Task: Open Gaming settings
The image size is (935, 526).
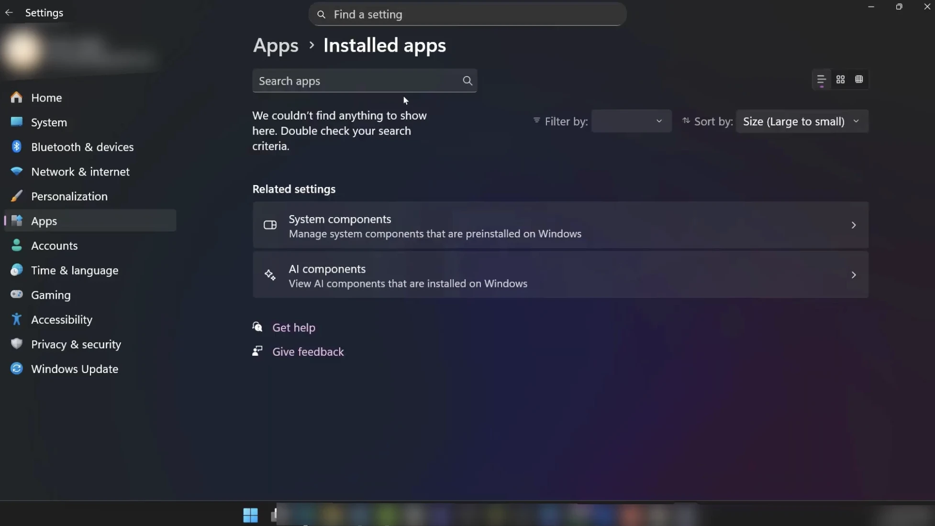Action: (90, 295)
